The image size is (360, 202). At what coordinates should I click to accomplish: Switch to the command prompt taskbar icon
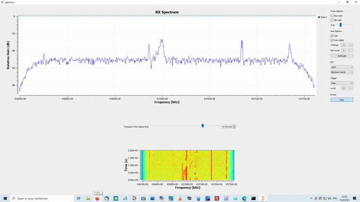point(253,198)
